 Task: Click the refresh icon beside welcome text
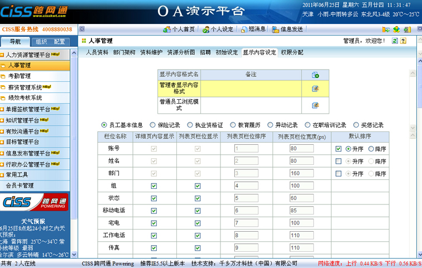[395, 41]
